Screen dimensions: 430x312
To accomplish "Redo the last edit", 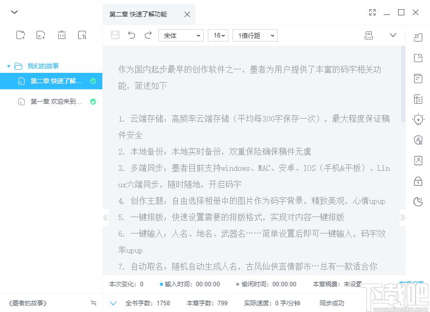I will (x=148, y=35).
